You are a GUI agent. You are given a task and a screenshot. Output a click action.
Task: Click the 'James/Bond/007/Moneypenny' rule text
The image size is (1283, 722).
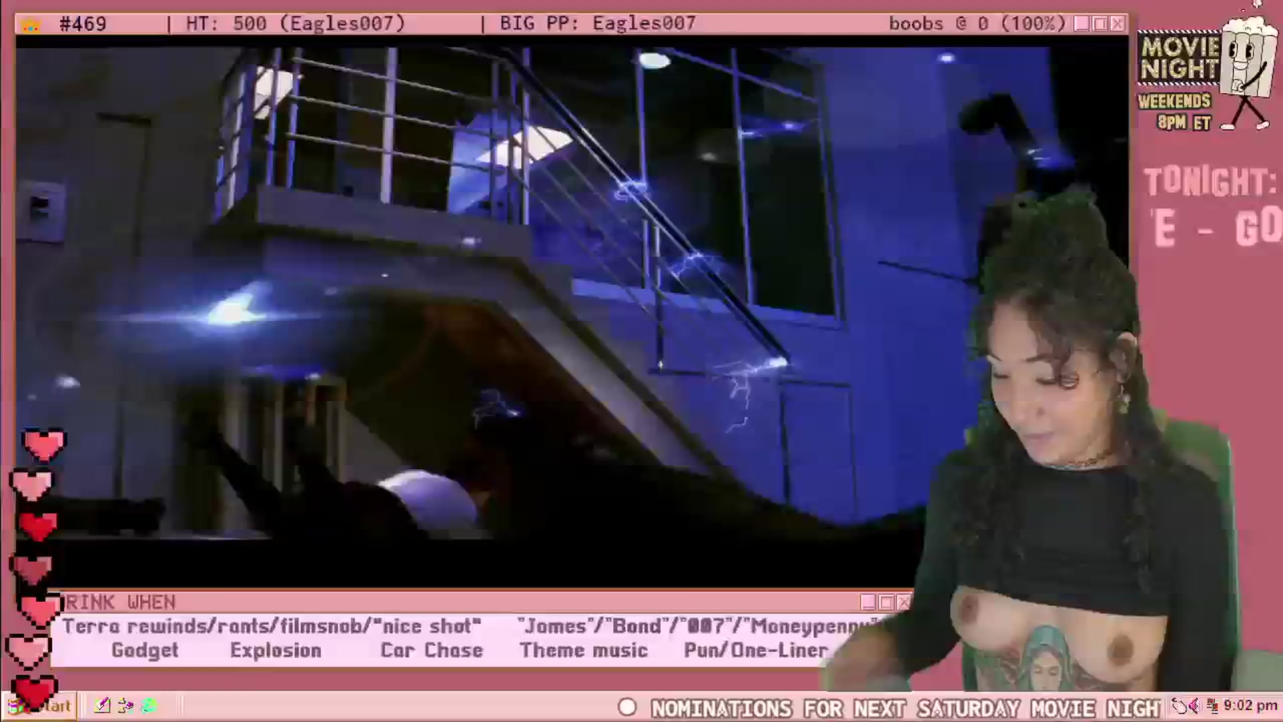[x=698, y=626]
